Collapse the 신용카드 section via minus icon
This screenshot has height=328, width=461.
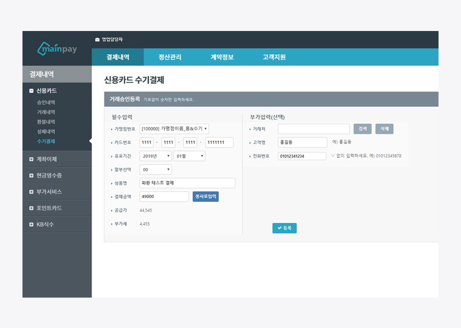(32, 91)
